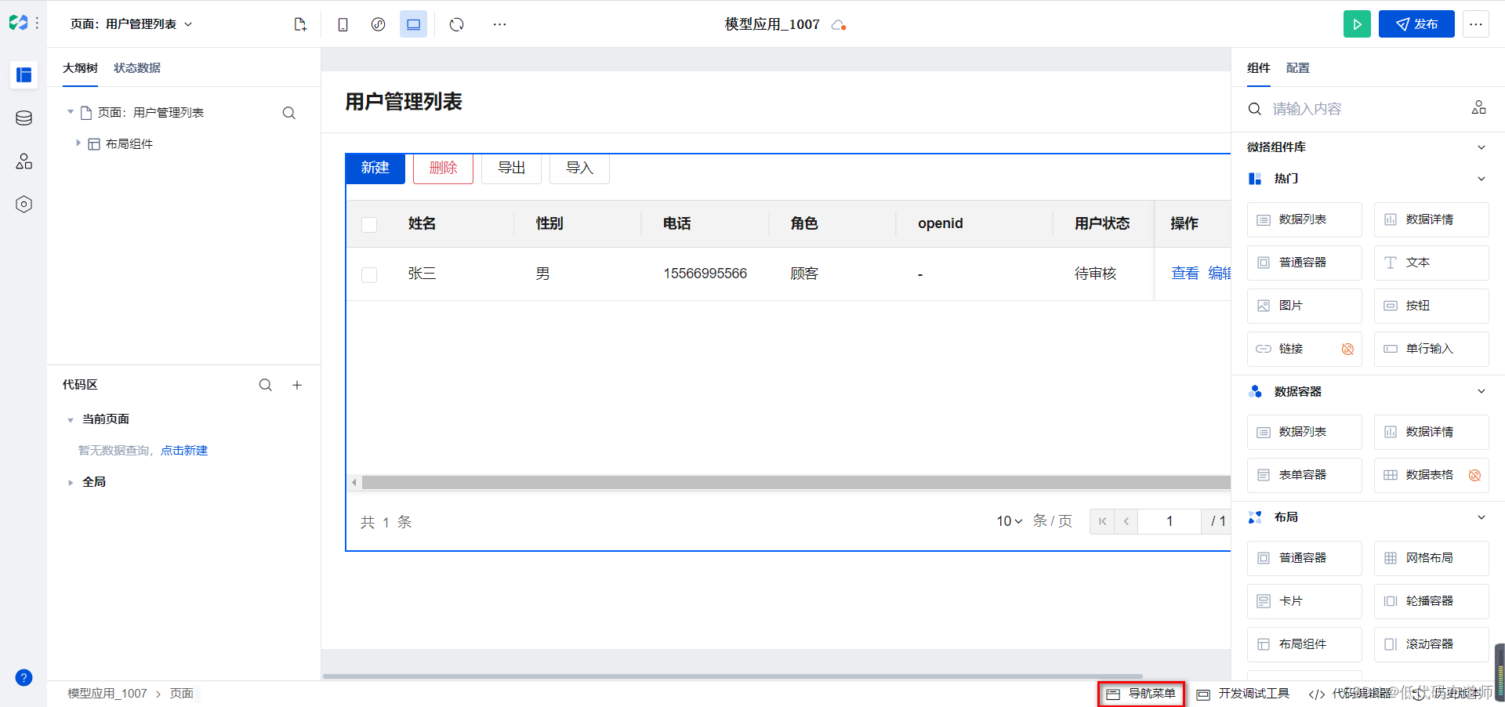Click the blue 新建 button
Viewport: 1505px width, 707px height.
tap(375, 168)
